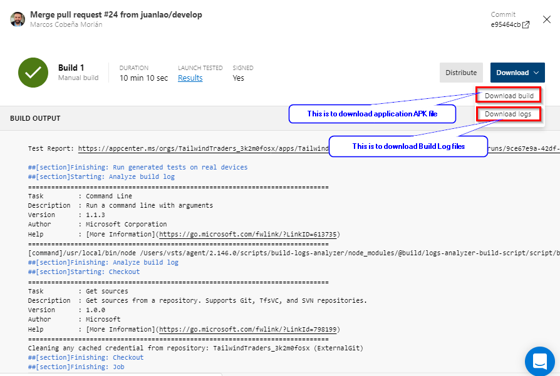Click the 'Finishing: Analyze build log' line
This screenshot has height=376, width=560.
pyautogui.click(x=103, y=262)
